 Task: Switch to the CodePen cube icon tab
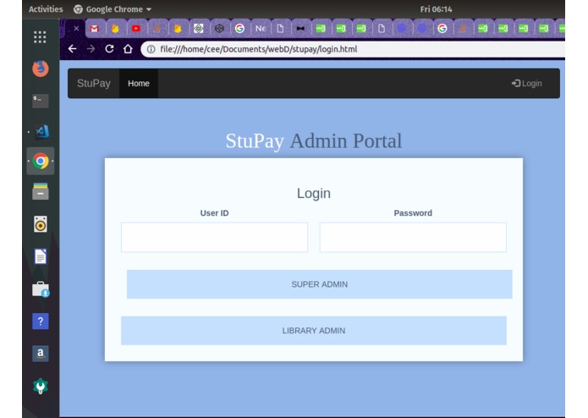(219, 29)
